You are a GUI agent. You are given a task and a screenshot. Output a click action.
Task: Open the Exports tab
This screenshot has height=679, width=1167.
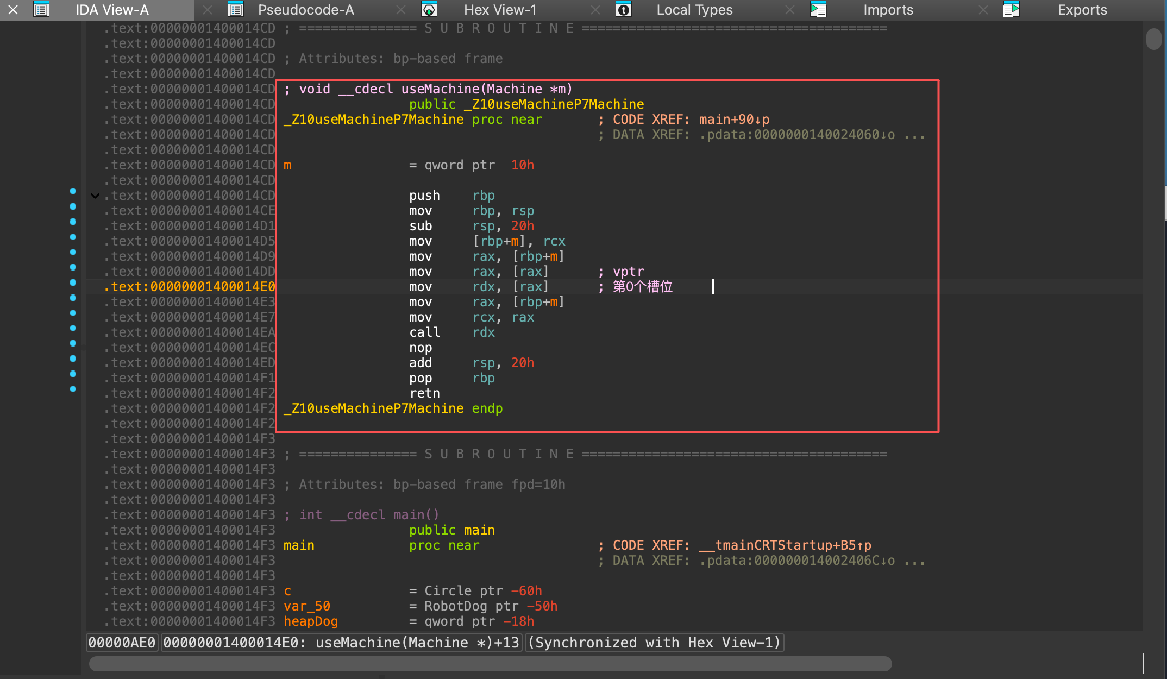(x=1082, y=10)
